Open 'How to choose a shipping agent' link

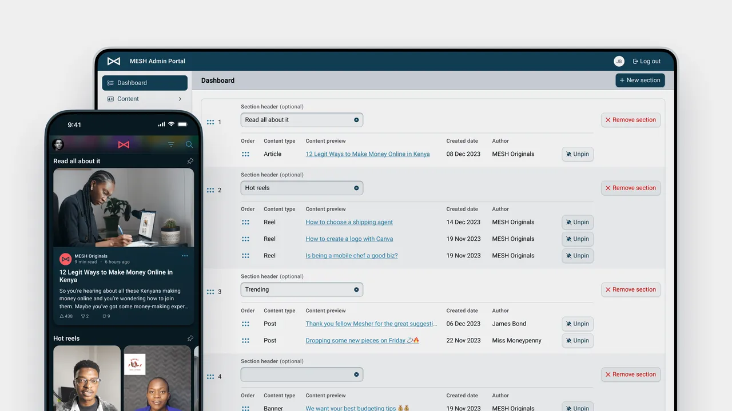(x=349, y=222)
